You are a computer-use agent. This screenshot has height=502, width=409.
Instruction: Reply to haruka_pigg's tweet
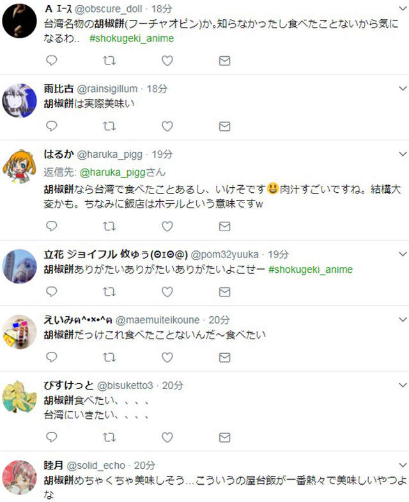[x=52, y=227]
